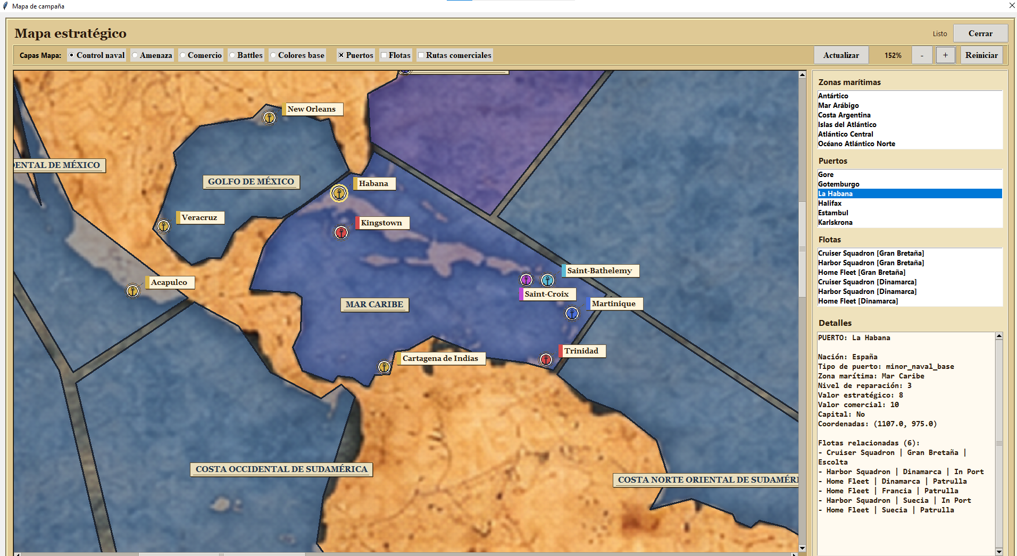Select the Colores base map layer
Screen dimensions: 1017x556
coord(297,55)
